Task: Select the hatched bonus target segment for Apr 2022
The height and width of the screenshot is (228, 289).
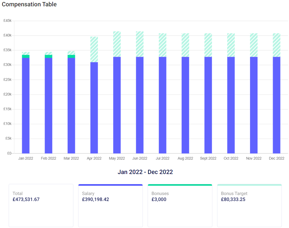Action: click(94, 49)
